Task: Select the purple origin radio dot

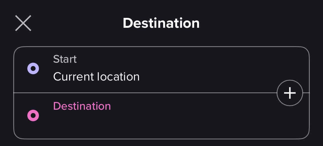Action: click(33, 68)
